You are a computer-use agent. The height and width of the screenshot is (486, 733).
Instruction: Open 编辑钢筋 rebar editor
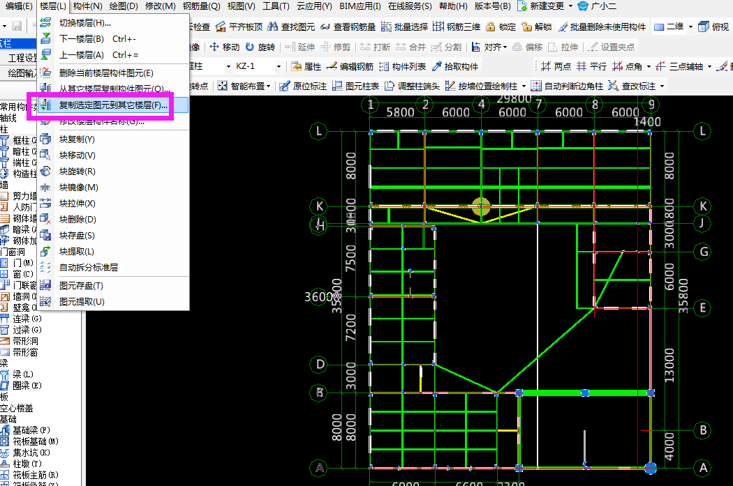point(349,67)
